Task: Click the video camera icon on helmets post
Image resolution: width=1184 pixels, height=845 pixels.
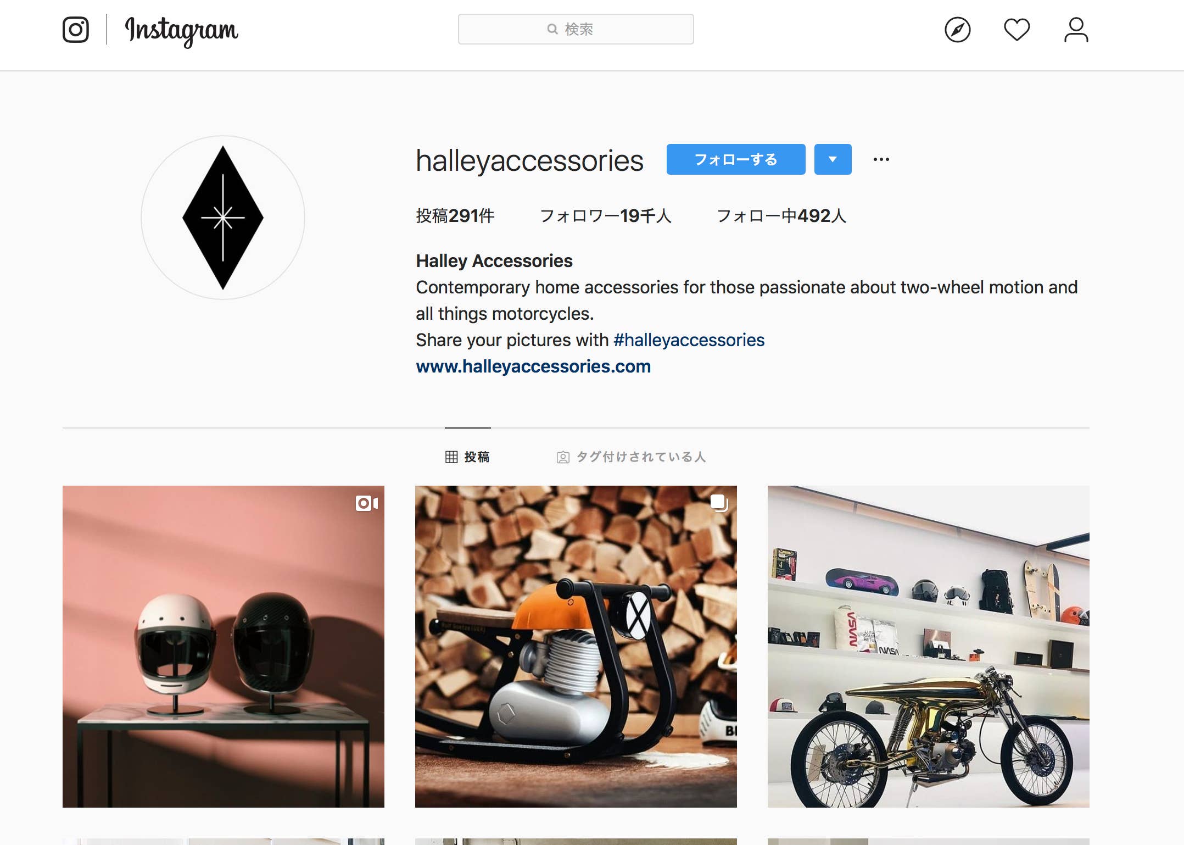Action: 366,503
